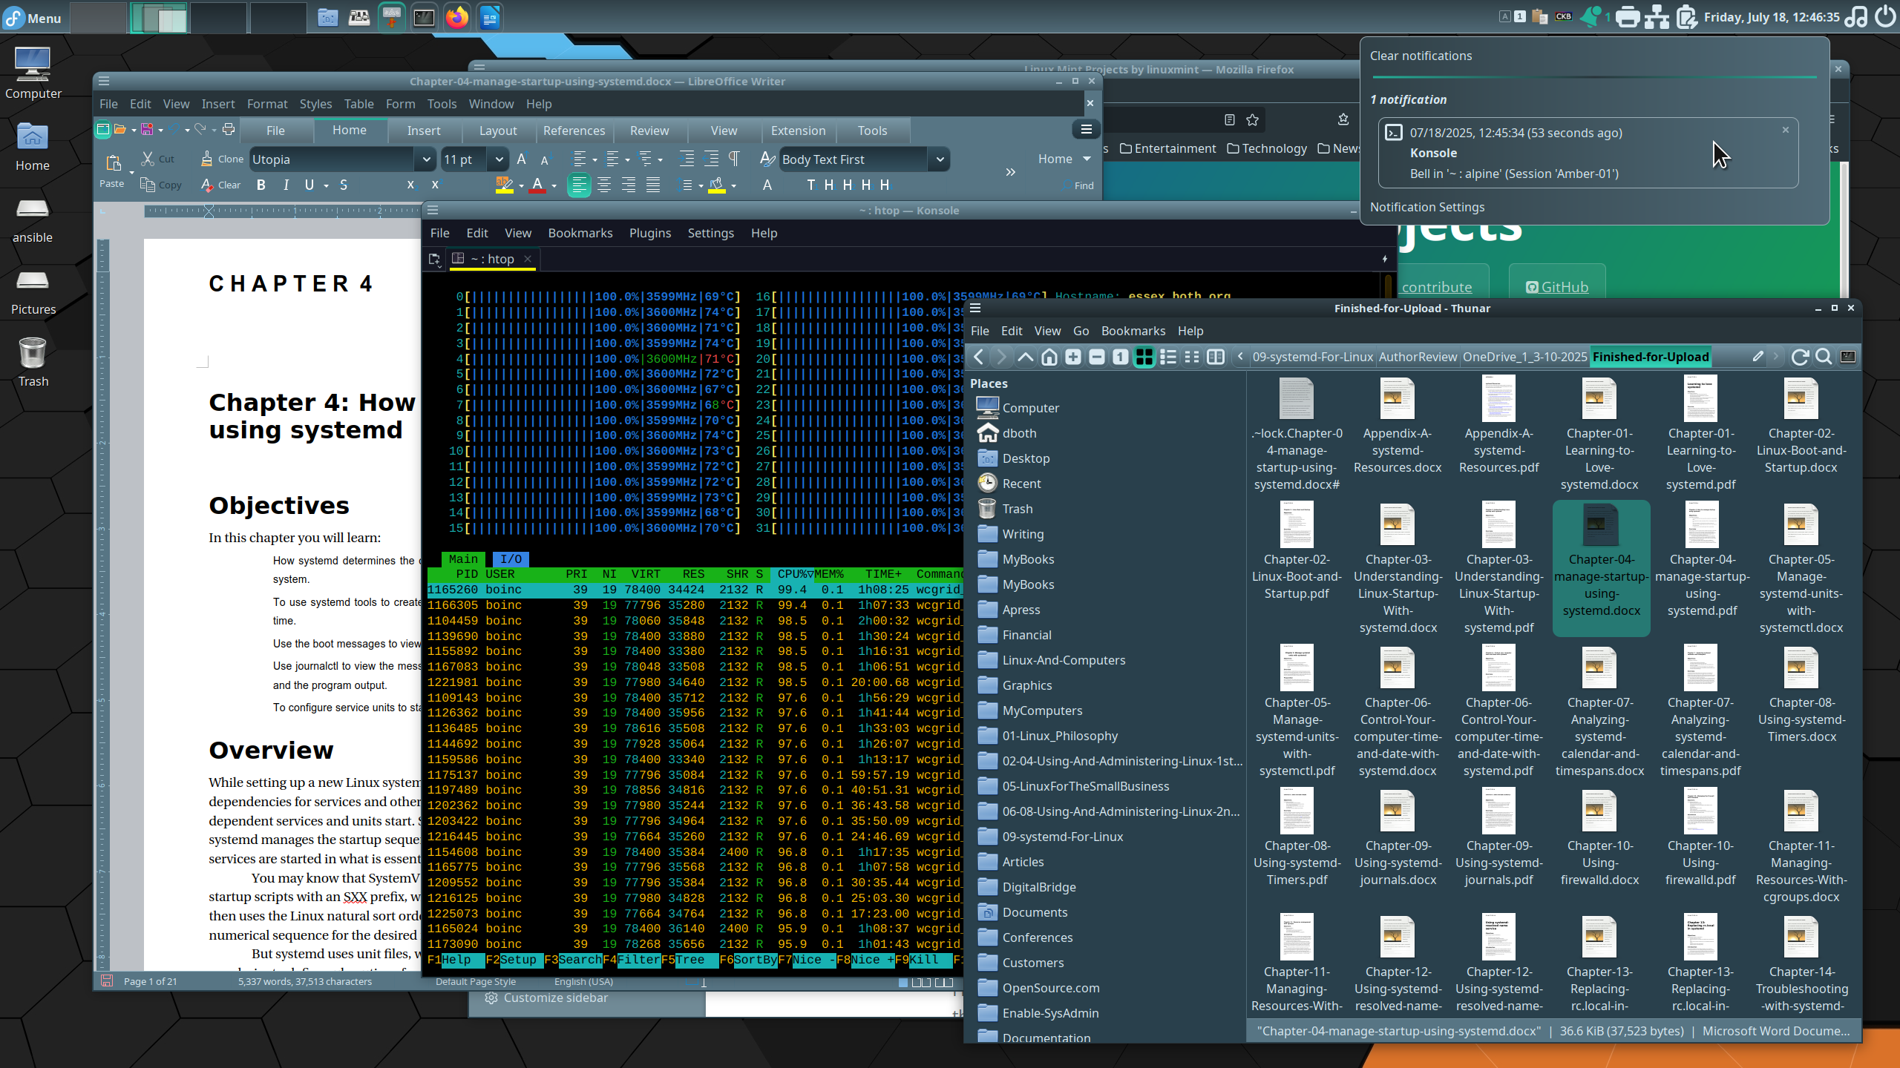Click the Konsole Bell notification entry
The height and width of the screenshot is (1068, 1900).
[1588, 153]
